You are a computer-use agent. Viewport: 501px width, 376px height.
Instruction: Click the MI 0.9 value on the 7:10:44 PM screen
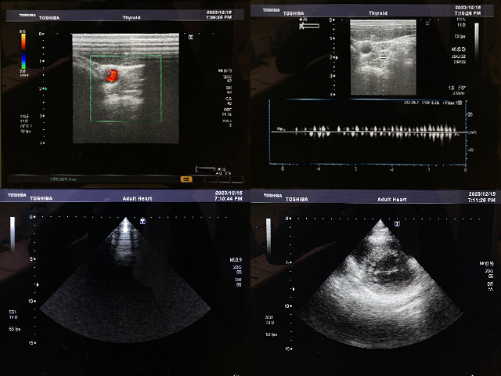coord(236,260)
